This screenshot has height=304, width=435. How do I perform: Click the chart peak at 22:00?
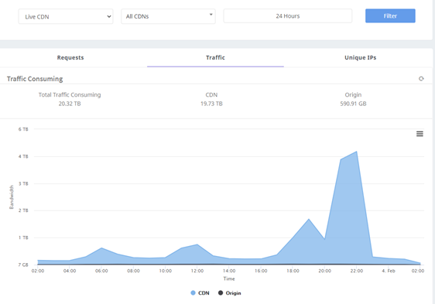(357, 152)
